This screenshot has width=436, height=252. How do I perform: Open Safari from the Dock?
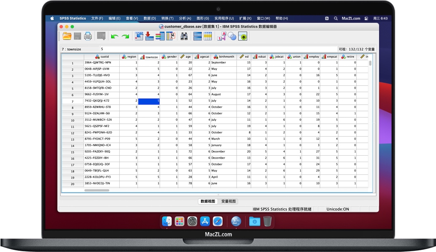218,221
